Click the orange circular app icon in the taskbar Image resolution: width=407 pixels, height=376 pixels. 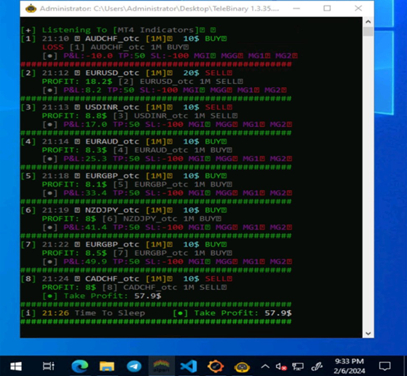[x=216, y=366]
